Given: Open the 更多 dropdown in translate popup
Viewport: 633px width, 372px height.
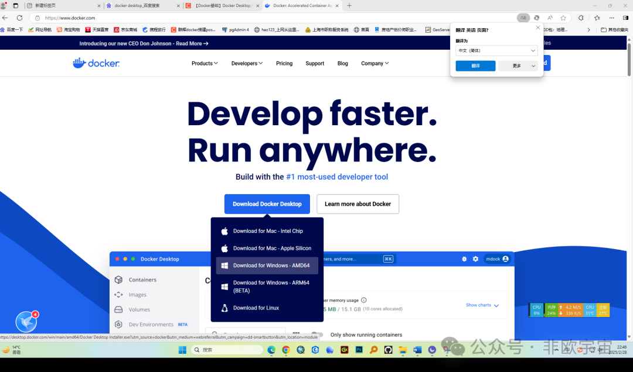Looking at the screenshot, I should coord(518,66).
